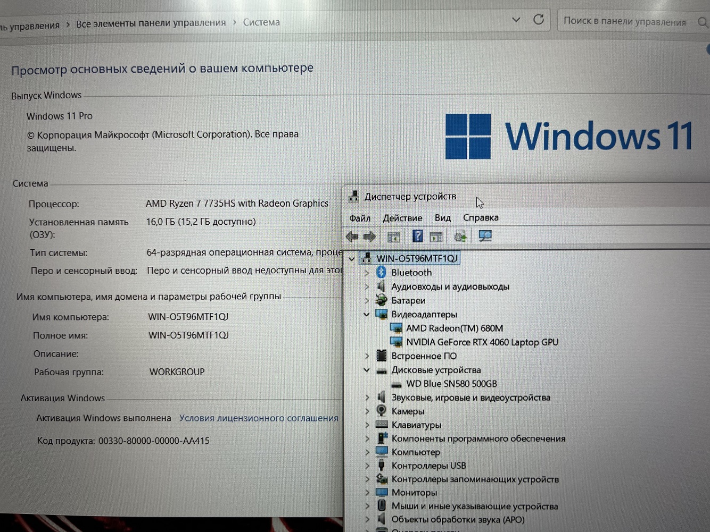710x532 pixels.
Task: Select the monitor icon for Мониторы
Action: pyautogui.click(x=382, y=493)
